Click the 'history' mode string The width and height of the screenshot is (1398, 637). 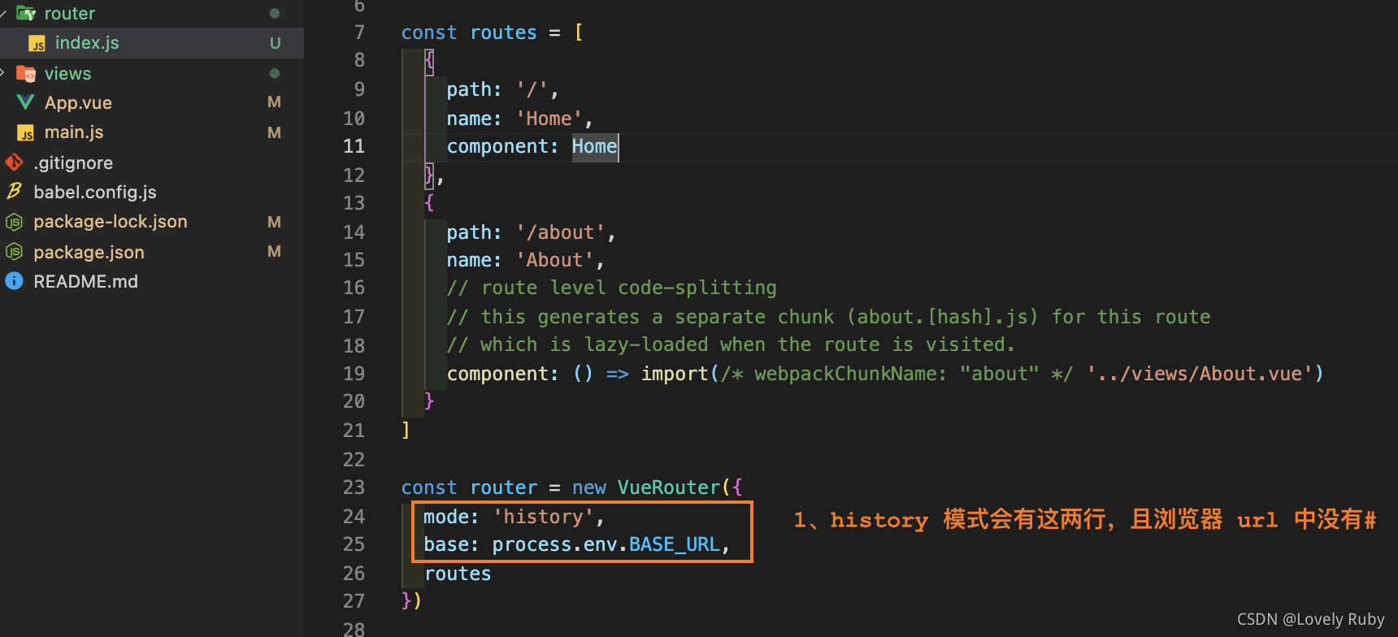click(x=544, y=517)
